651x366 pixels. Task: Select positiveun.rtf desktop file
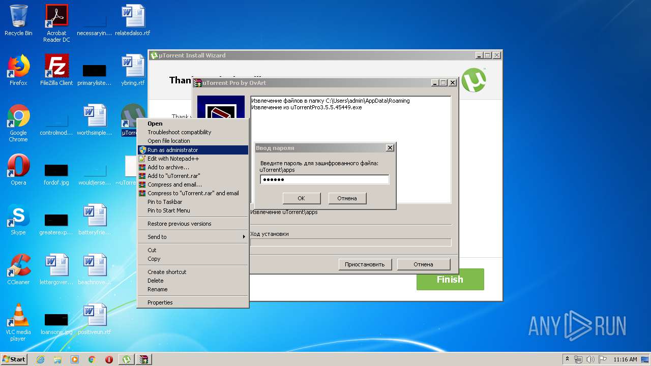click(x=95, y=319)
